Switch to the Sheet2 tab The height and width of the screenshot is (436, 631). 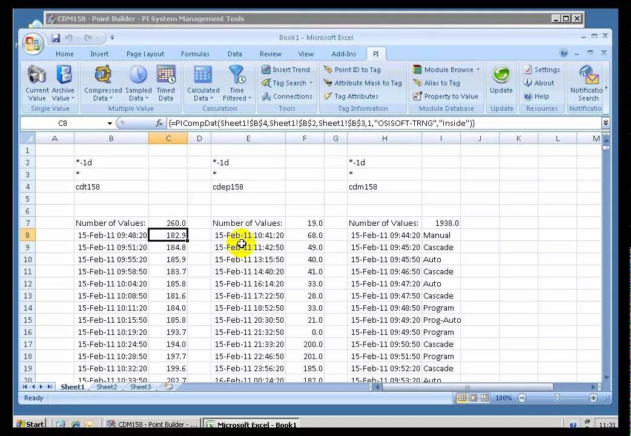coord(107,387)
